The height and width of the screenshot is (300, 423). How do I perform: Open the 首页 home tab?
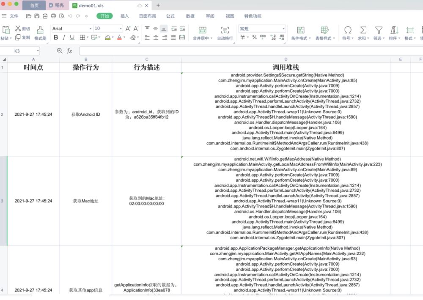tap(34, 5)
